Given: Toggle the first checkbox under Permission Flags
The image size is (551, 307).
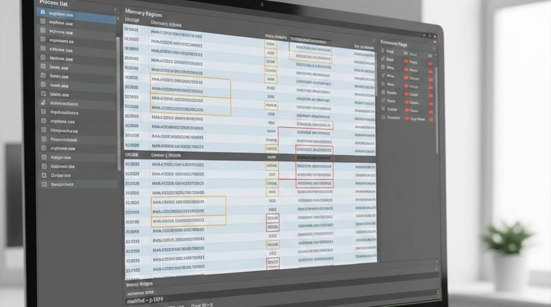Looking at the screenshot, I should click(x=383, y=51).
